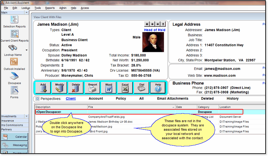This screenshot has width=268, height=156.
Task: Sort by the Category column header
Action: point(208,107)
